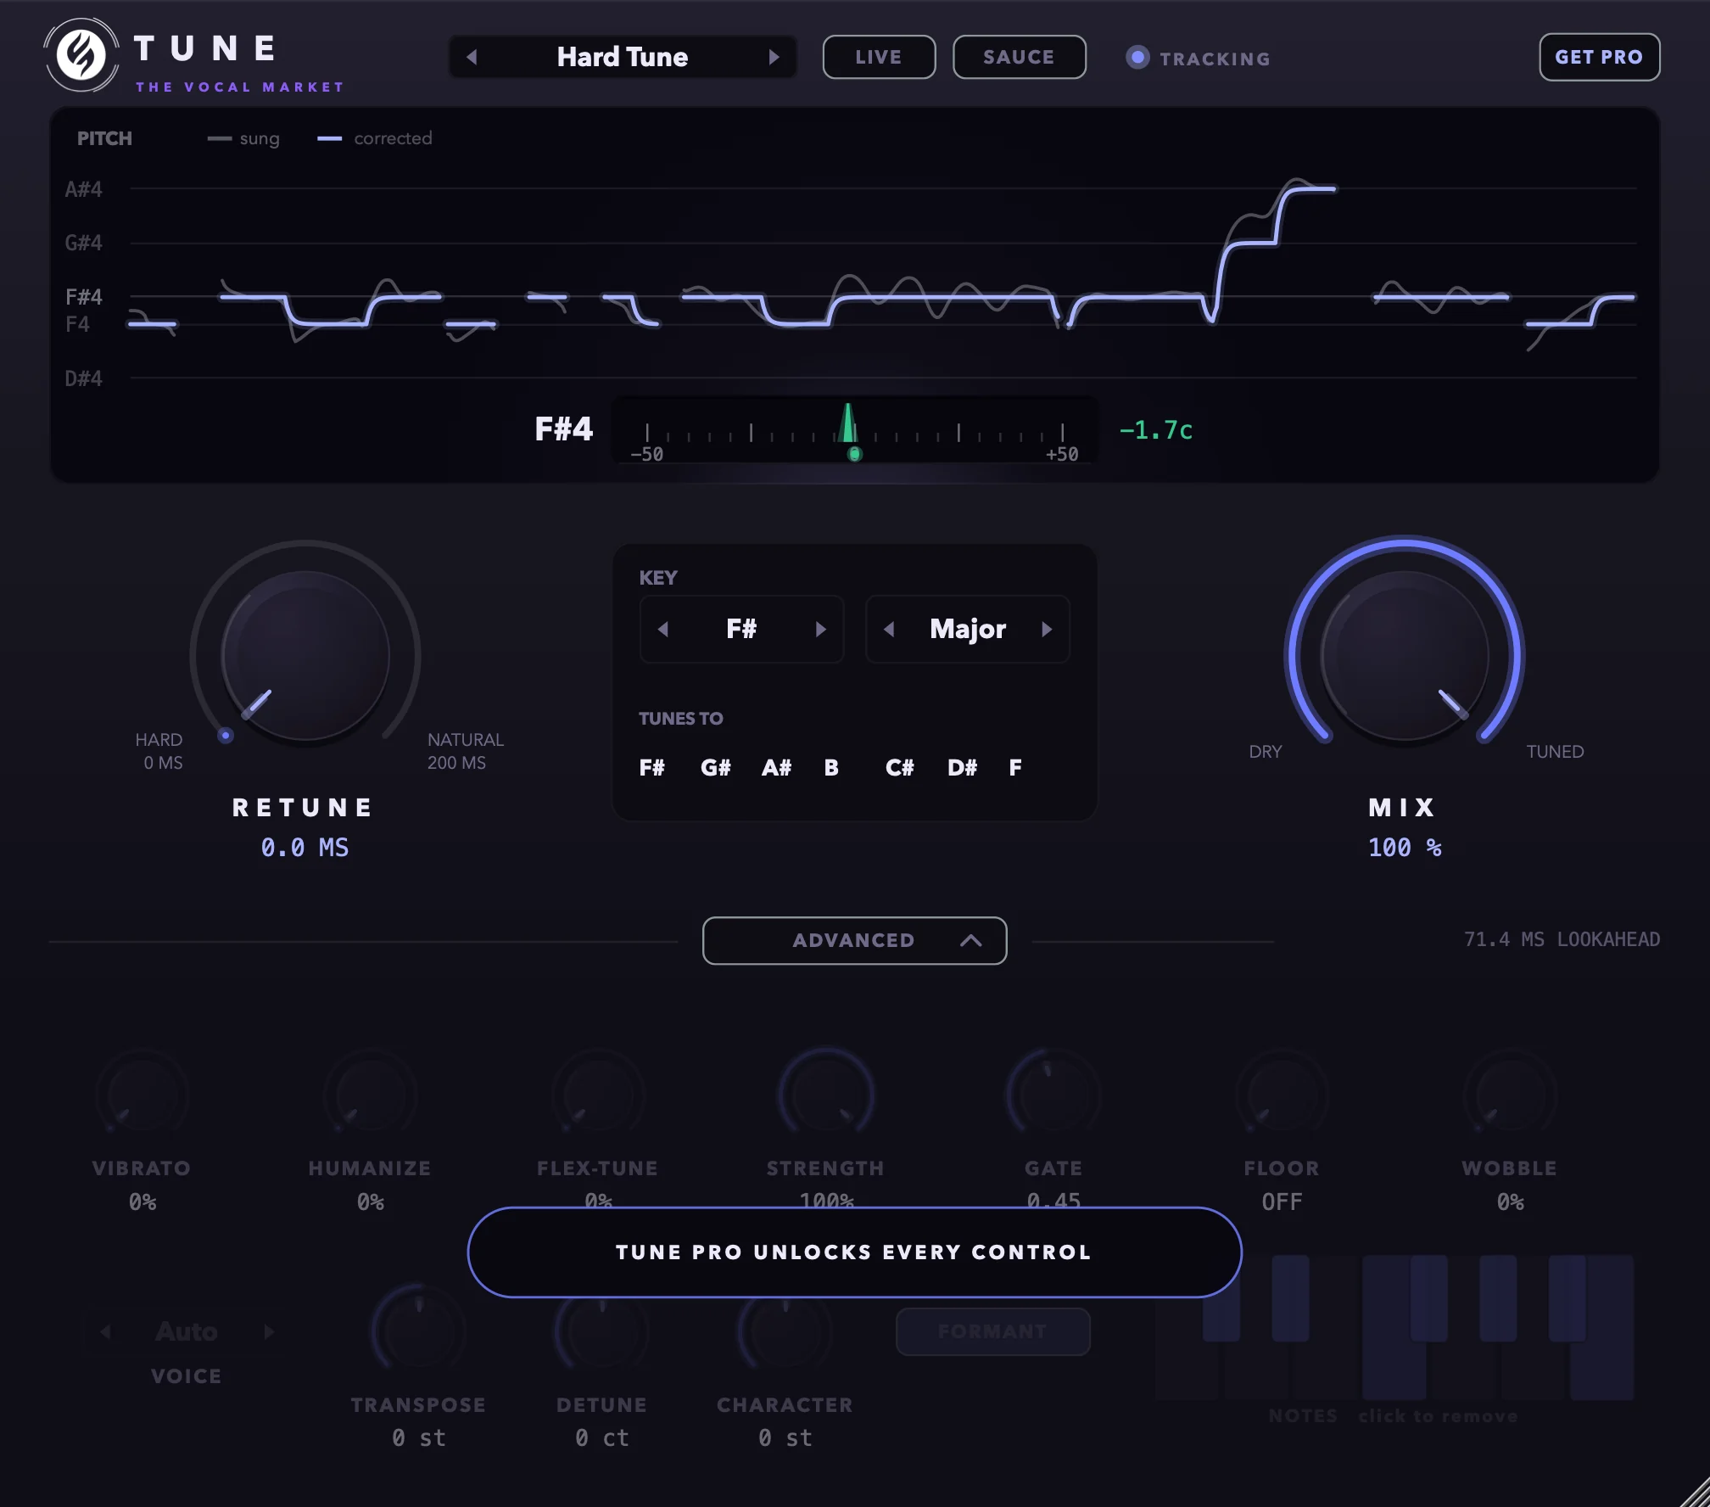Click the NATURAL 200 MS label
The image size is (1710, 1507).
pyautogui.click(x=465, y=751)
